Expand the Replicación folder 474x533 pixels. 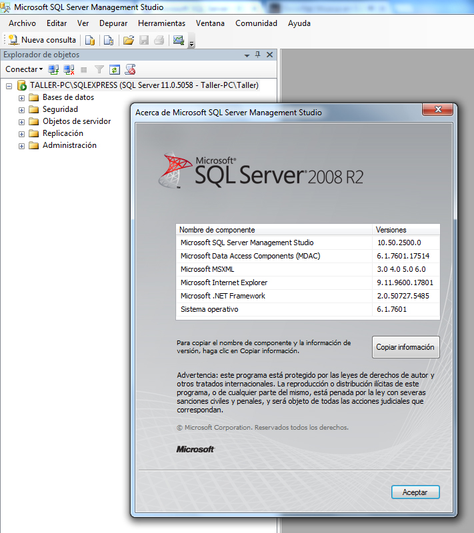[21, 134]
